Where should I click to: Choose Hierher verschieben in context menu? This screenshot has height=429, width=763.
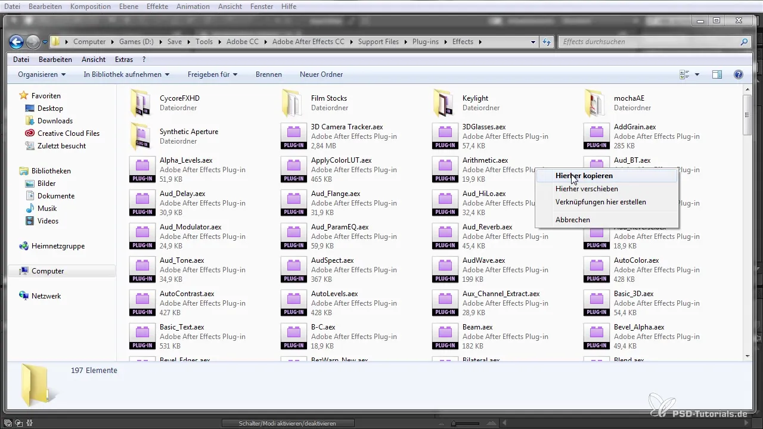click(x=606, y=189)
